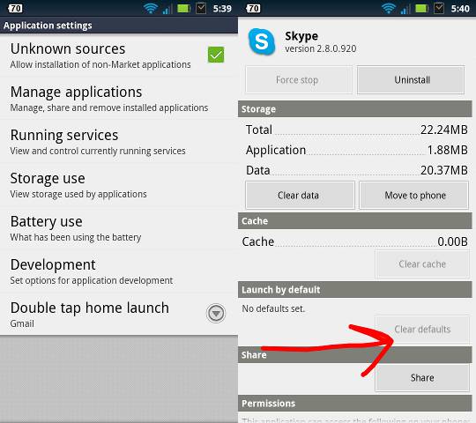476x423 pixels.
Task: Tap right screen Wi-Fi status icon
Action: 389,8
